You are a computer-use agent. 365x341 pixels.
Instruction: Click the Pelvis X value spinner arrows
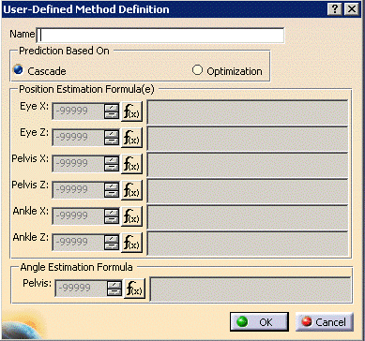point(112,164)
